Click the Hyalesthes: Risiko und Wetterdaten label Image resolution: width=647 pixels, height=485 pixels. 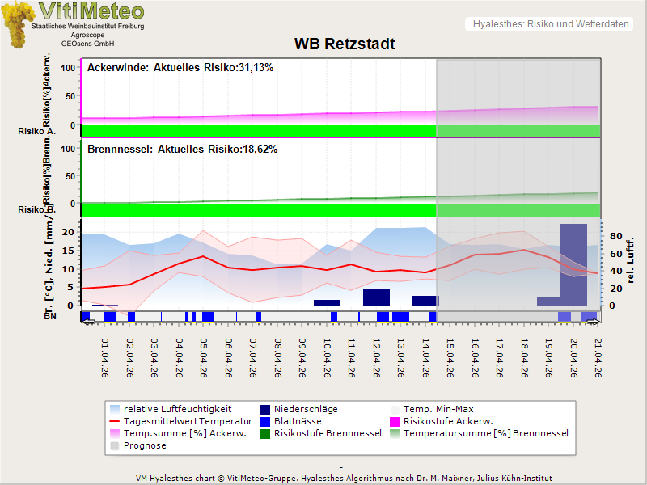(550, 24)
